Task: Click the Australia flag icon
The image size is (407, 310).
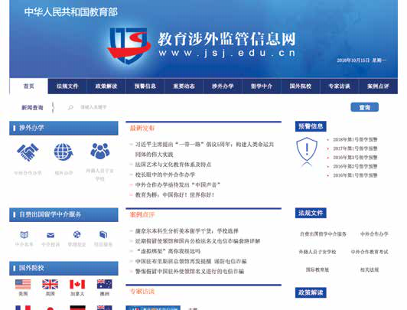Action: pyautogui.click(x=104, y=284)
